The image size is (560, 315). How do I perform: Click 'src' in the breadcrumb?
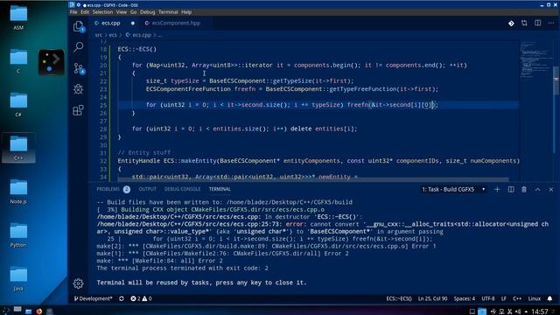[x=99, y=35]
